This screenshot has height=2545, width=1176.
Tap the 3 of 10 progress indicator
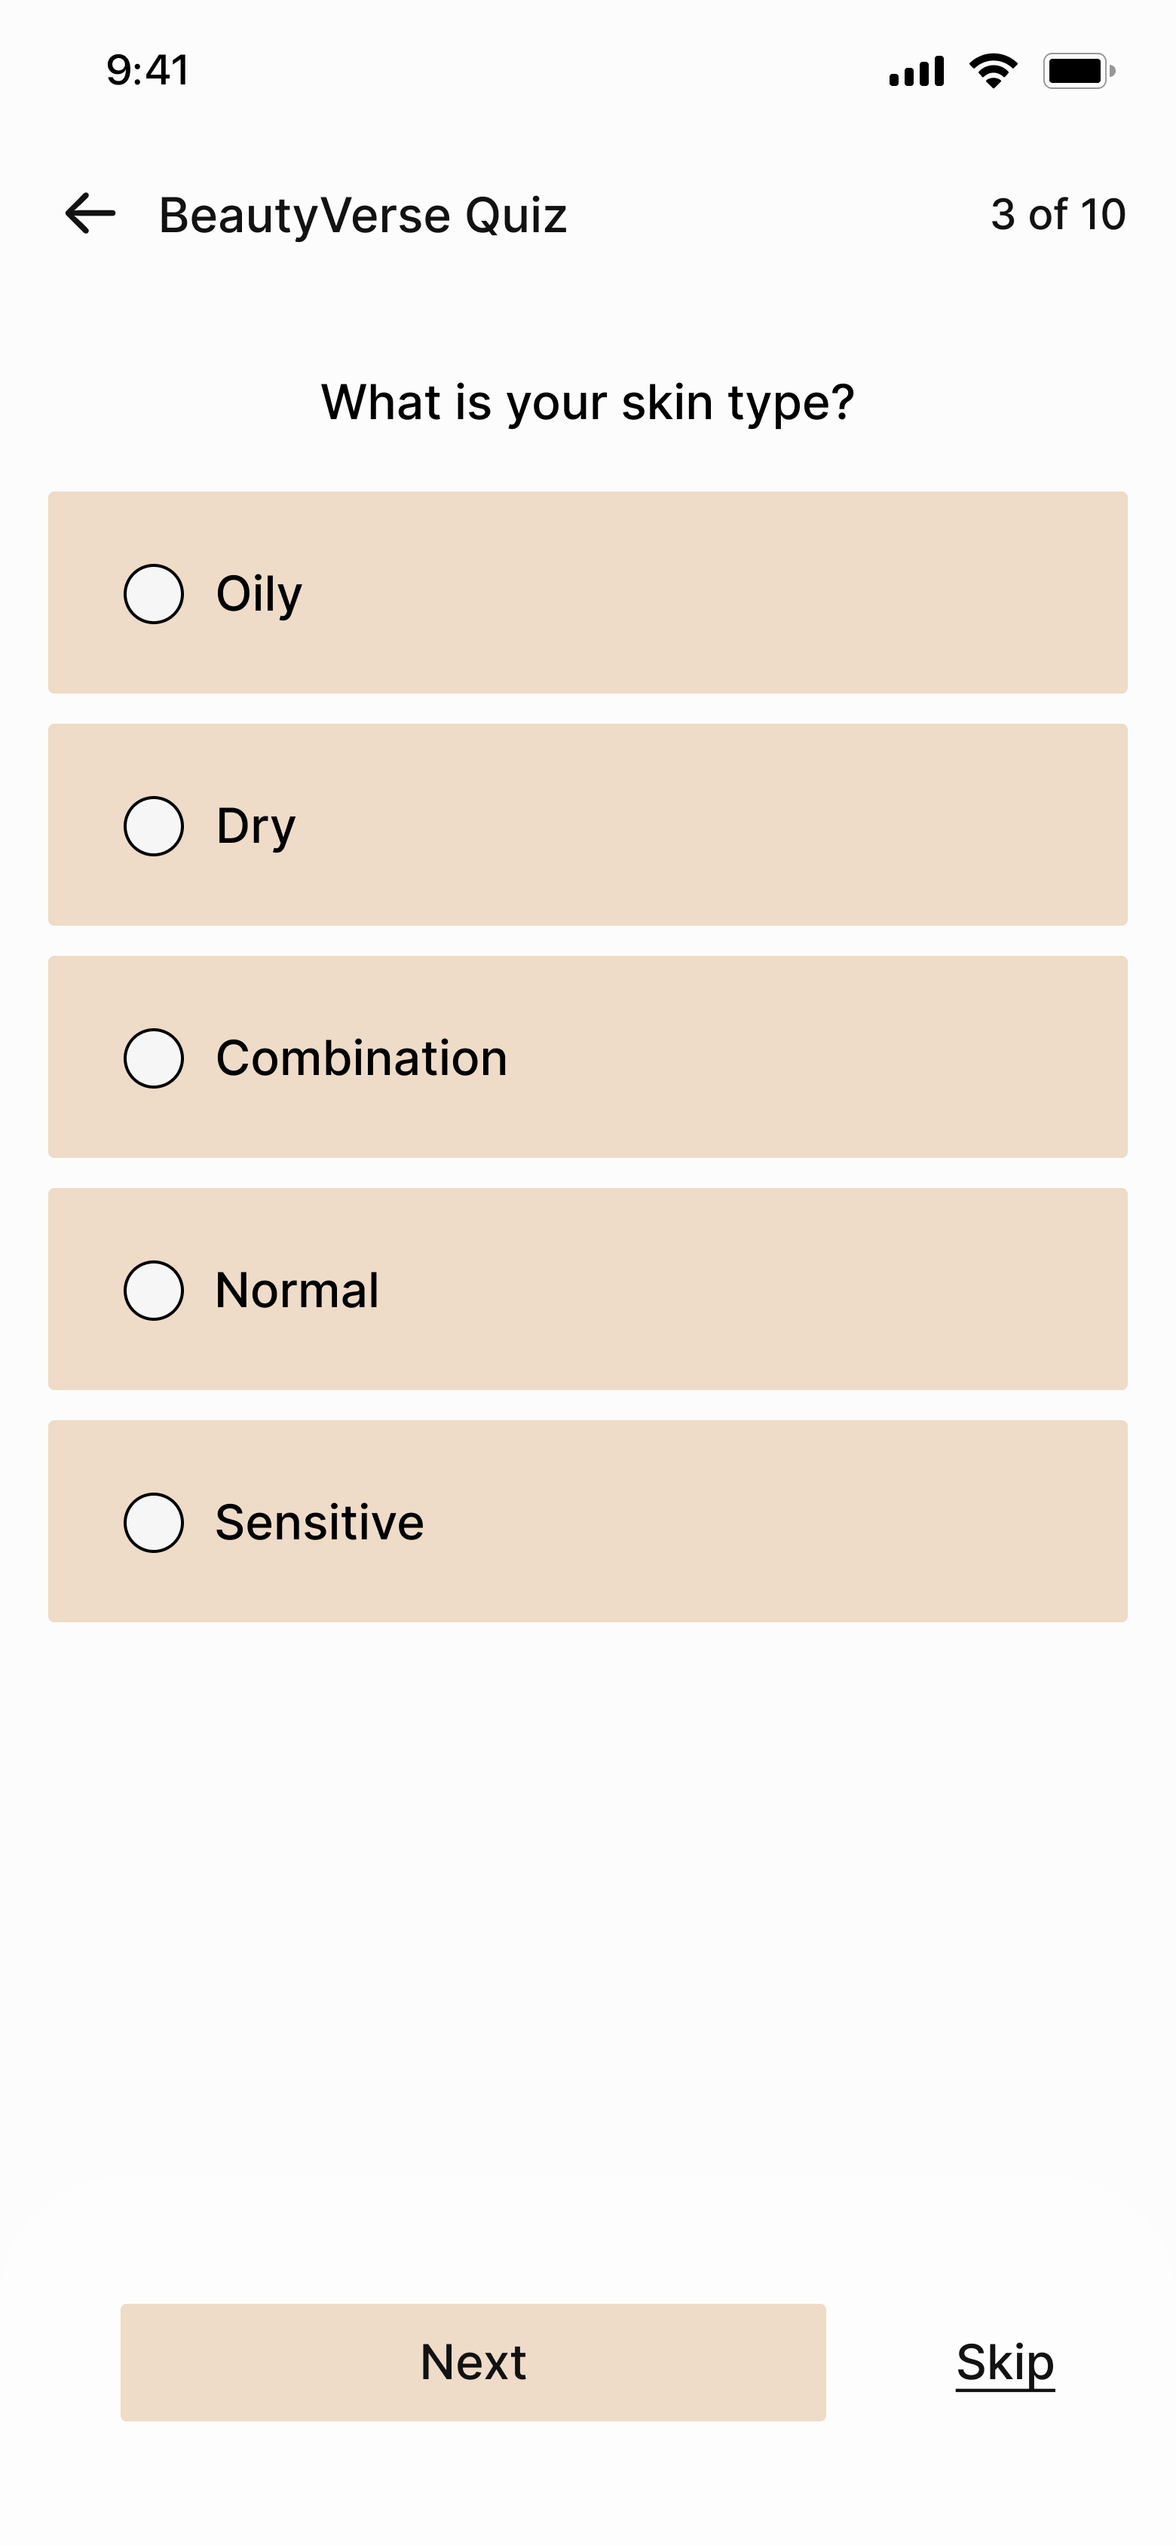(x=1058, y=214)
